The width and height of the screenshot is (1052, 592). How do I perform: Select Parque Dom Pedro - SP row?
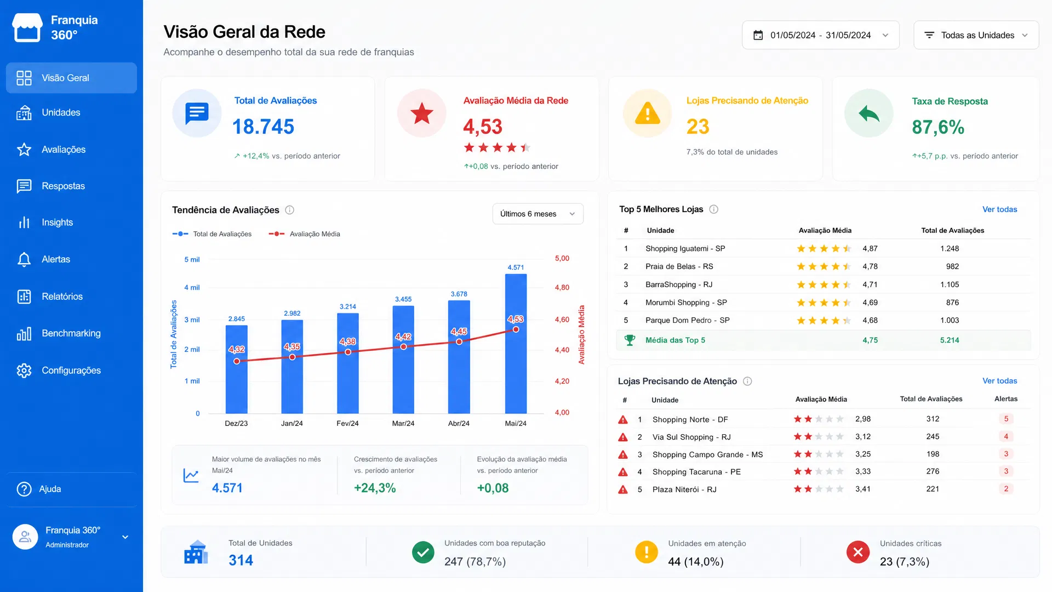(824, 320)
